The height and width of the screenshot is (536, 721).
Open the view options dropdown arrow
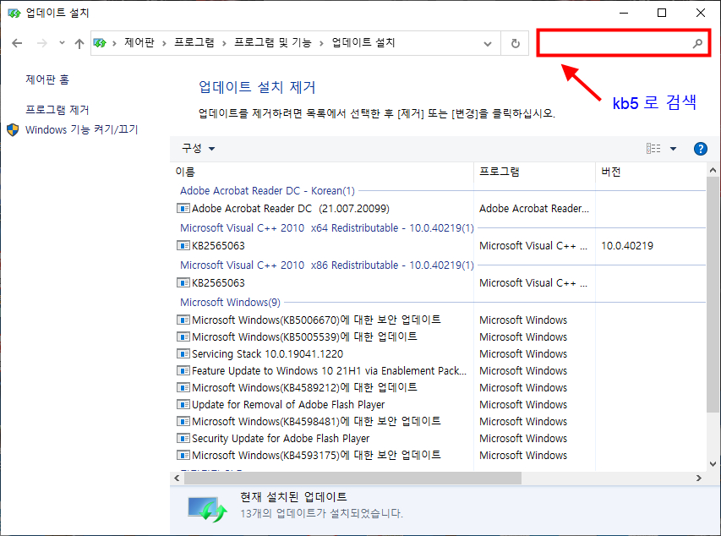tap(673, 149)
